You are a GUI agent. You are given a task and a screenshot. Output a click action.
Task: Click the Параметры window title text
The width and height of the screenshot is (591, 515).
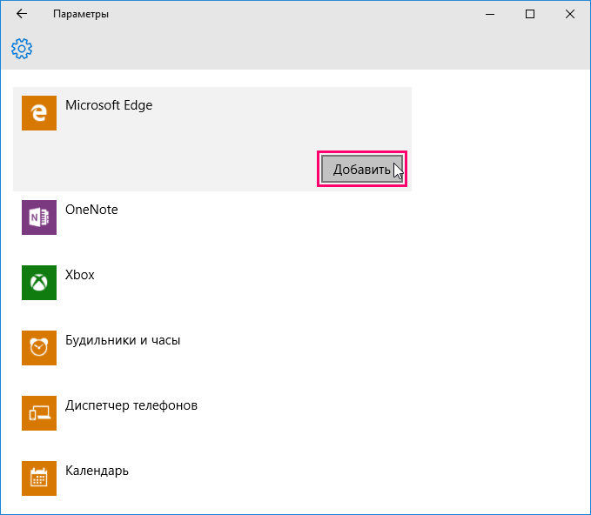[x=81, y=14]
